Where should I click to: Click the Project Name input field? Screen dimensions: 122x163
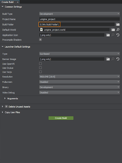80,19
